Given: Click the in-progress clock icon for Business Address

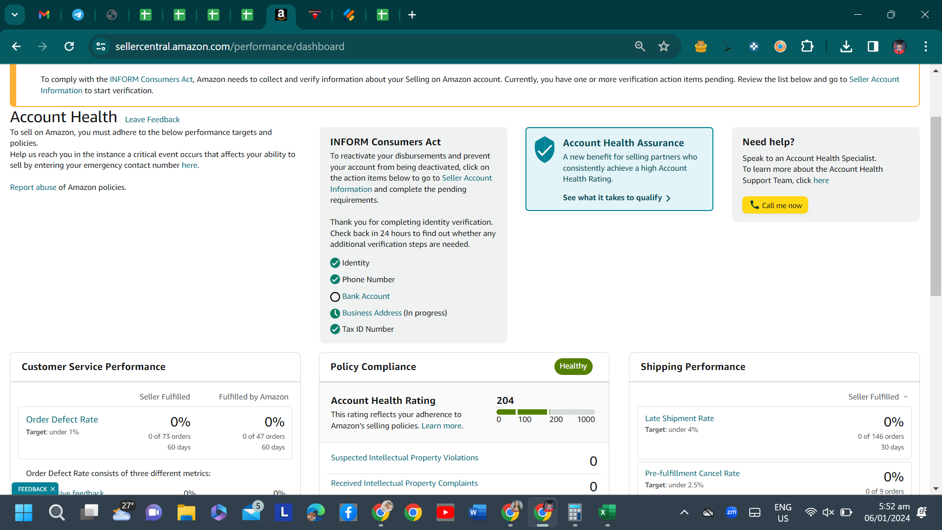Looking at the screenshot, I should [335, 314].
